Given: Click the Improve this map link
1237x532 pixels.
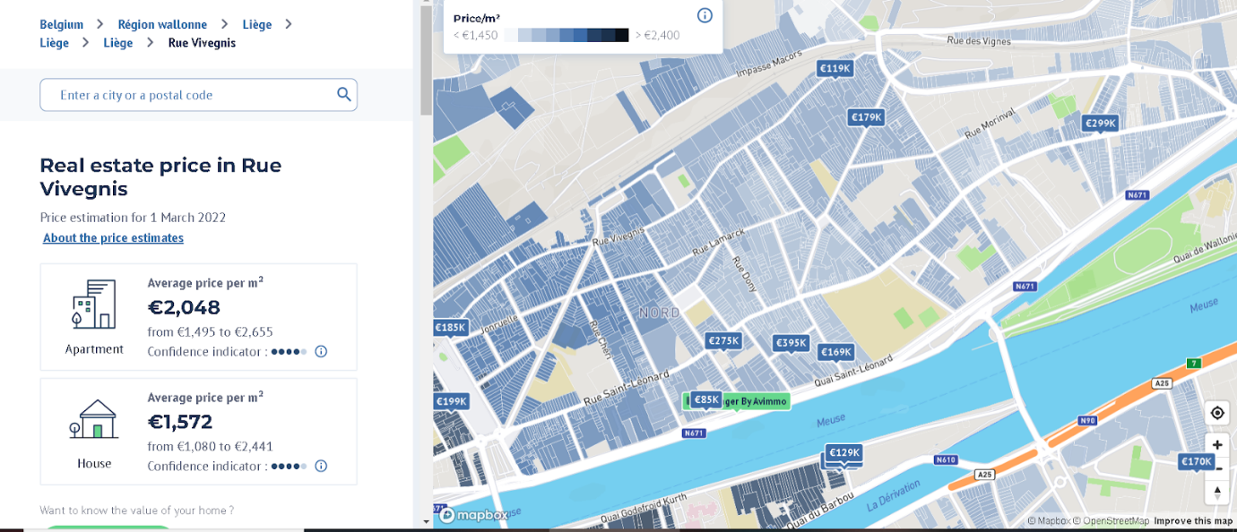Looking at the screenshot, I should click(1193, 521).
